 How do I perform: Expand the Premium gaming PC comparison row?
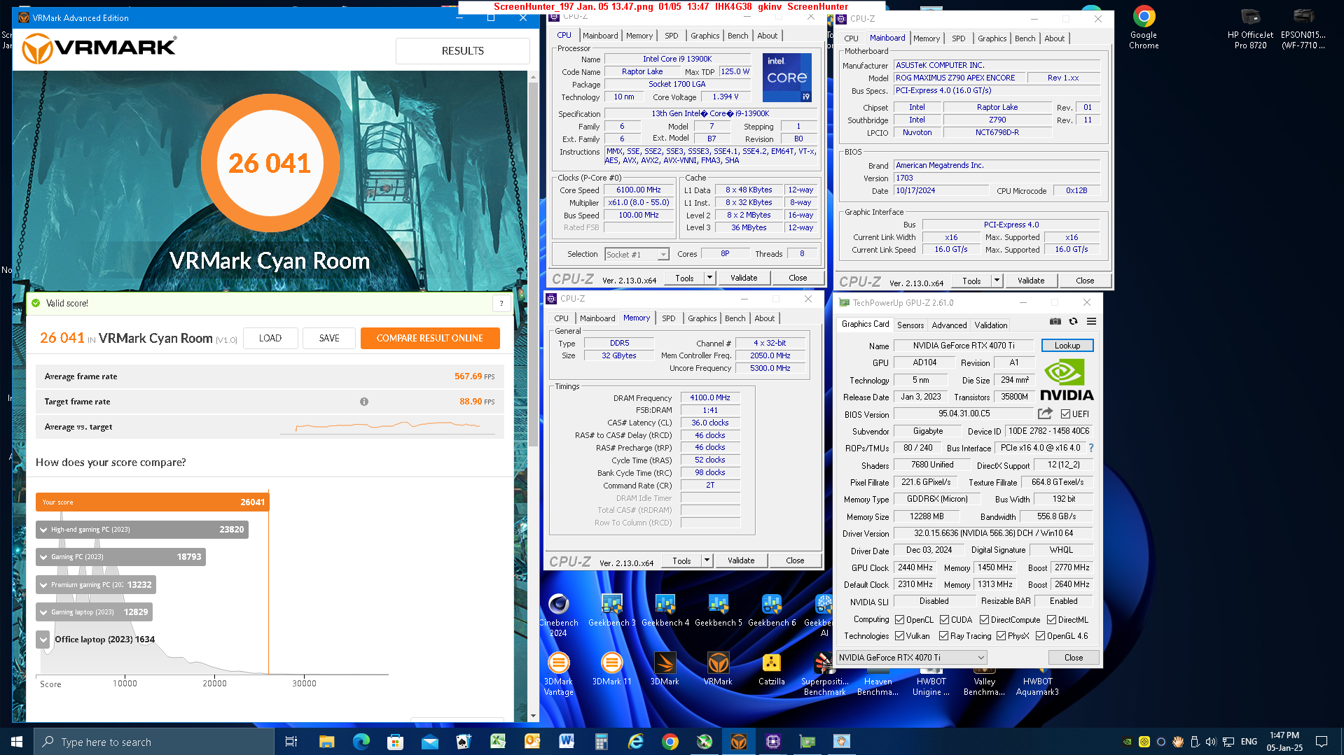[43, 585]
